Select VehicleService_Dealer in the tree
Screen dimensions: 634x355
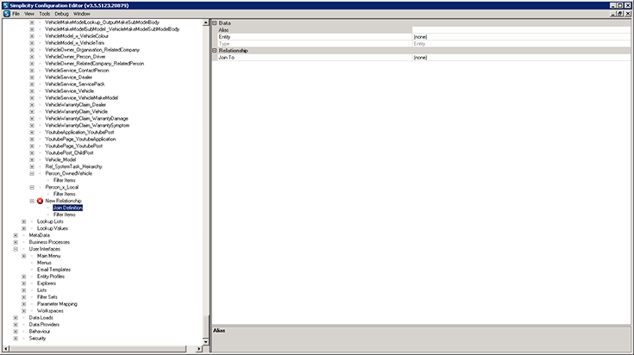[69, 78]
